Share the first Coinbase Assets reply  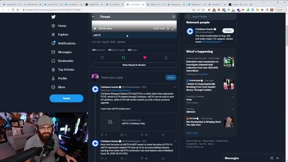click(x=163, y=135)
